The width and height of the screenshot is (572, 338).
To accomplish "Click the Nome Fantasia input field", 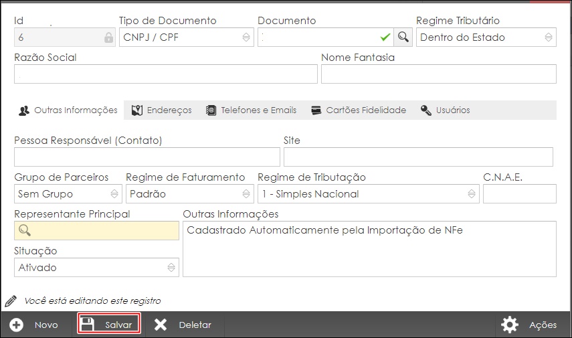I will (438, 74).
